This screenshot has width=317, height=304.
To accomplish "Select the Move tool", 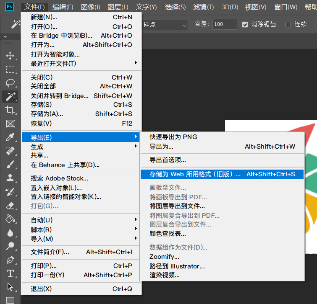I will tap(10, 56).
